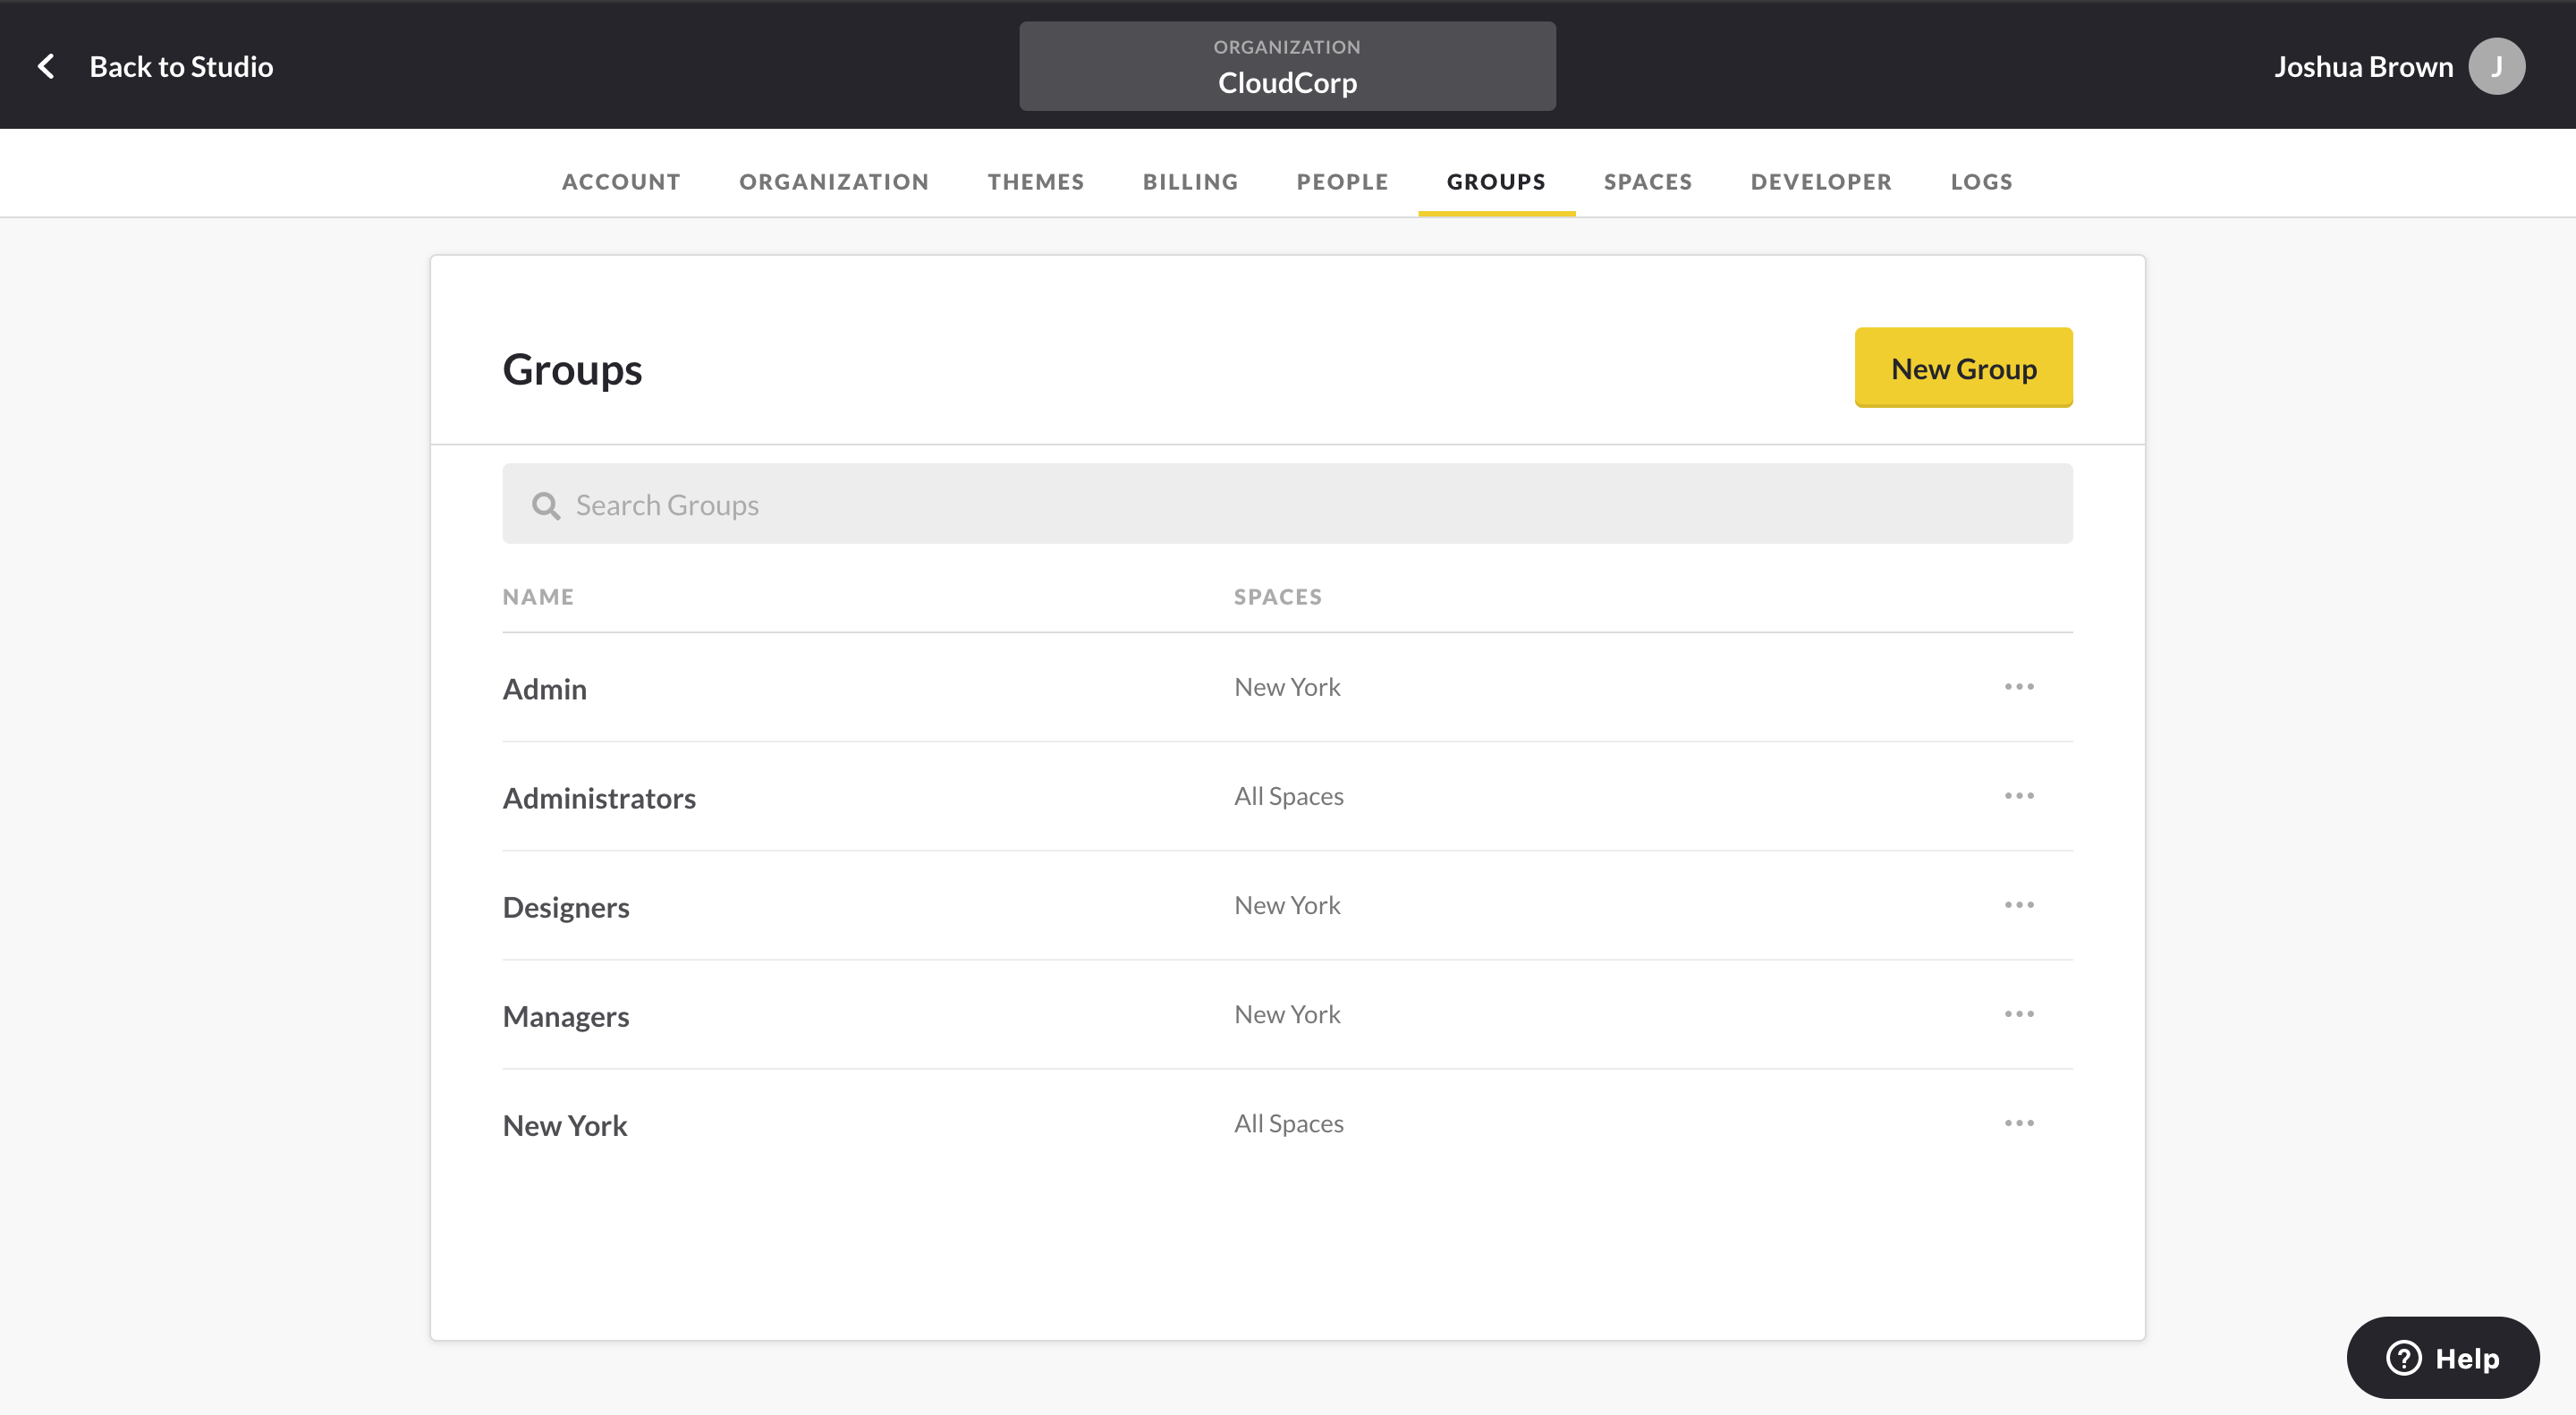Open the CloudCorp organization selector
Viewport: 2576px width, 1415px height.
[1287, 66]
